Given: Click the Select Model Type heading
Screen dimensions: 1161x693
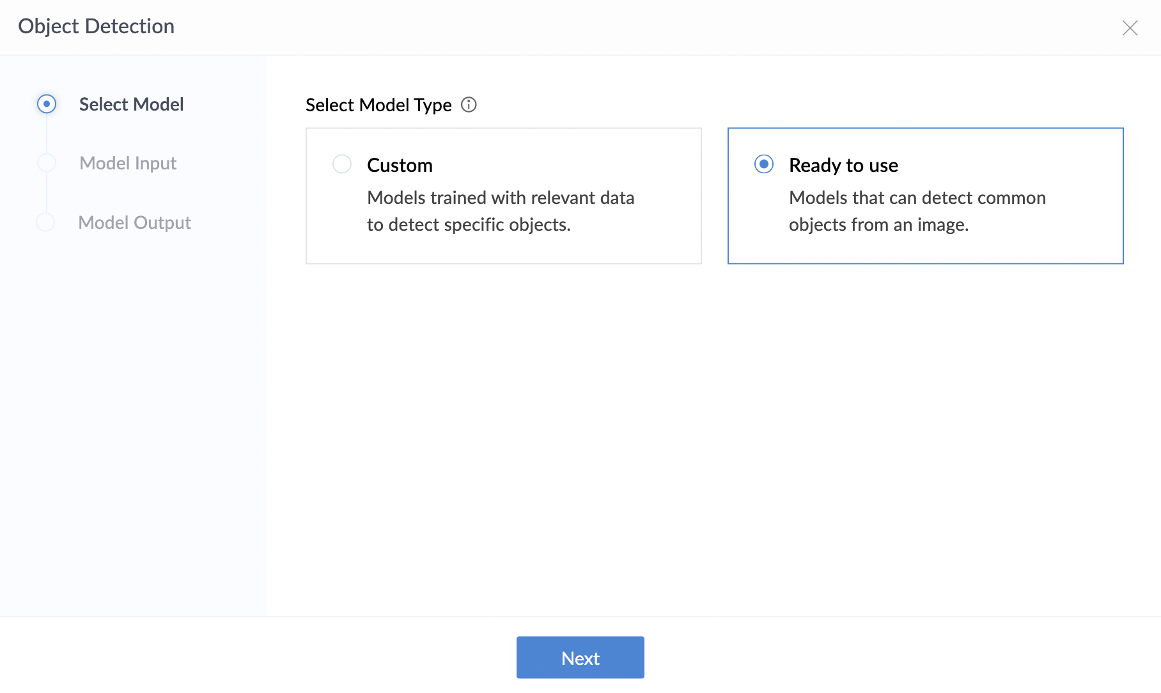Looking at the screenshot, I should pos(378,105).
